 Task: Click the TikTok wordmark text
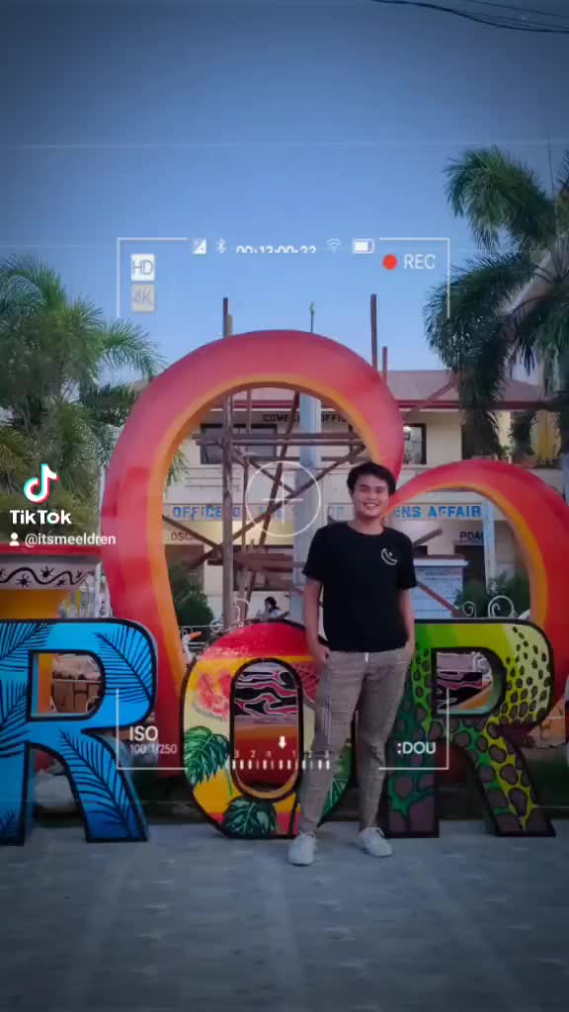coord(41,517)
